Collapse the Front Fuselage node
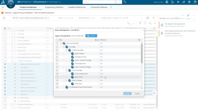198x110 pixels. (66, 70)
